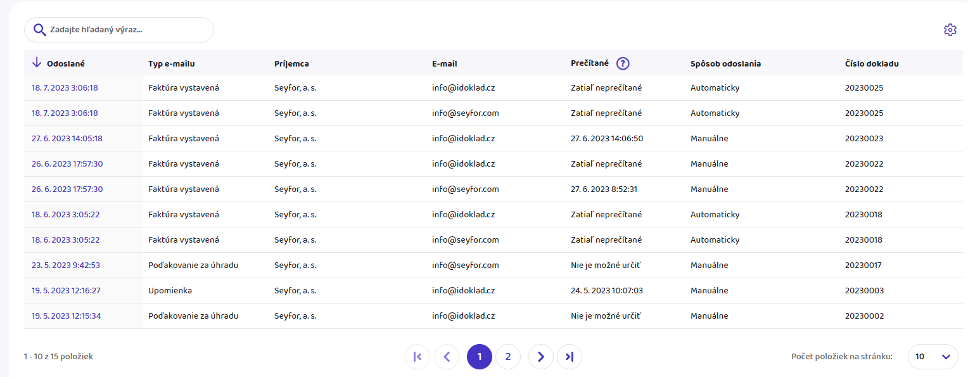
Task: Jump to the last page of results
Action: pos(570,357)
